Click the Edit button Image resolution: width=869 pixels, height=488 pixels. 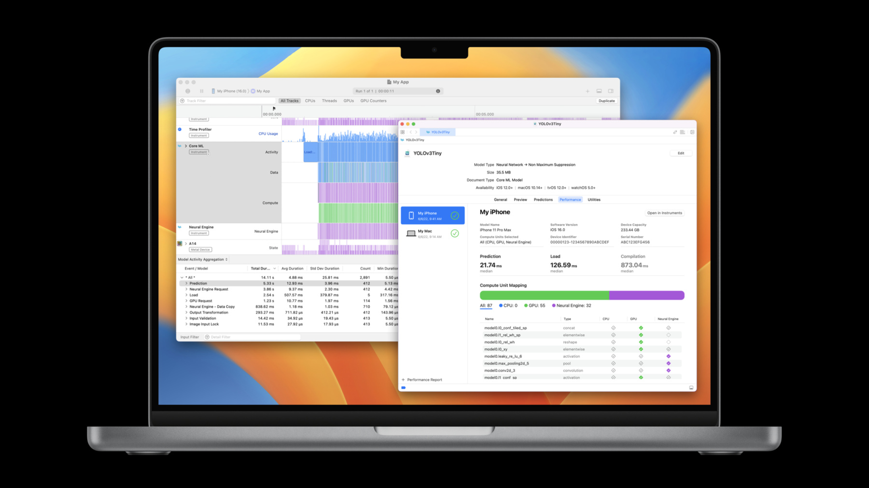[681, 153]
